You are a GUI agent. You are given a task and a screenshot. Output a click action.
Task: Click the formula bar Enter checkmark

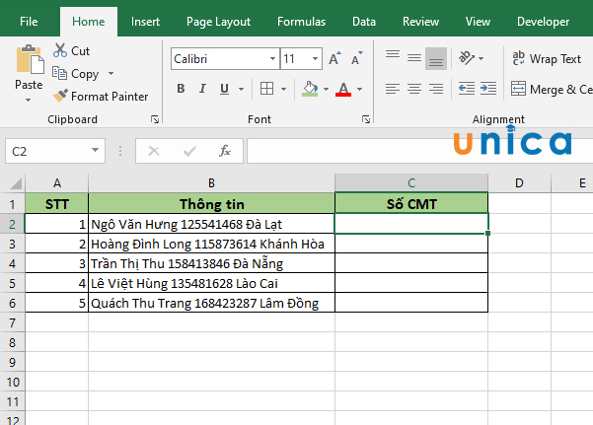tap(189, 151)
